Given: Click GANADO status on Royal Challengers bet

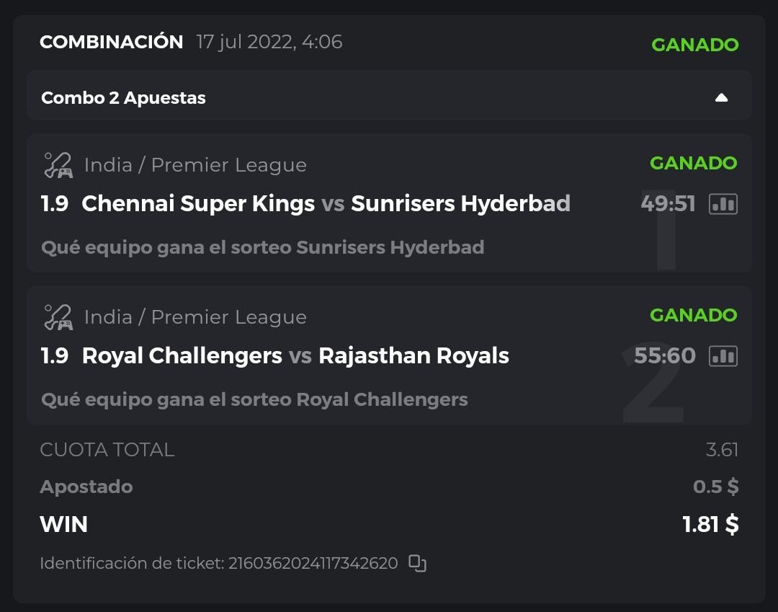Looking at the screenshot, I should [693, 316].
